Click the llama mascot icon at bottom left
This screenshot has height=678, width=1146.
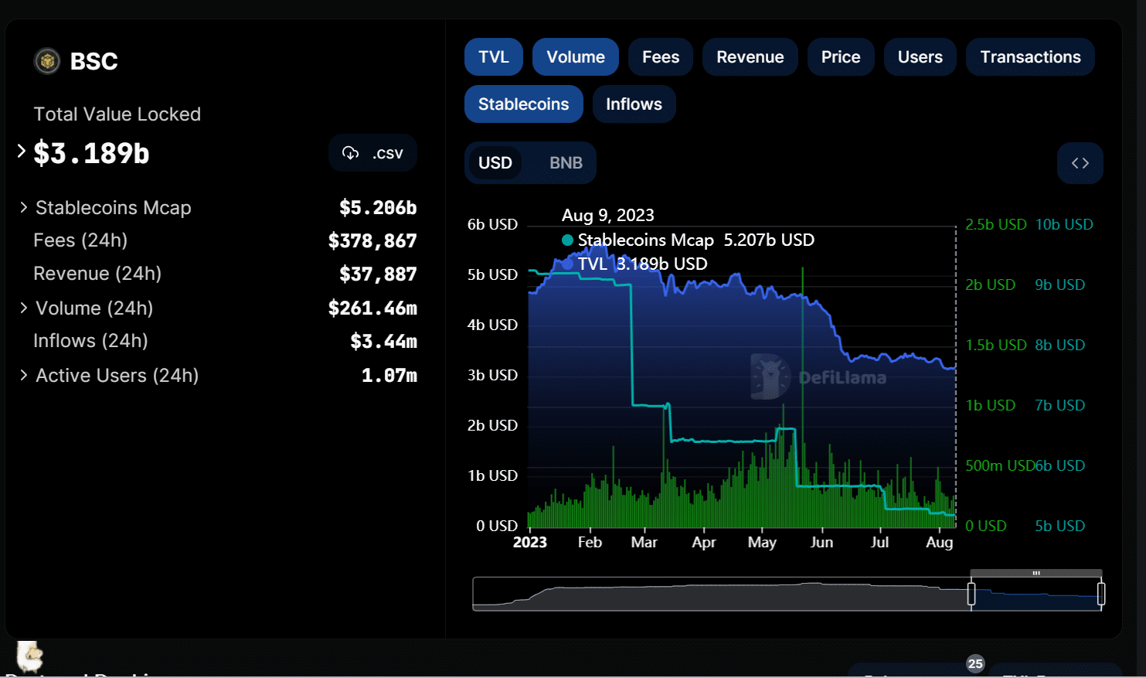pyautogui.click(x=29, y=657)
